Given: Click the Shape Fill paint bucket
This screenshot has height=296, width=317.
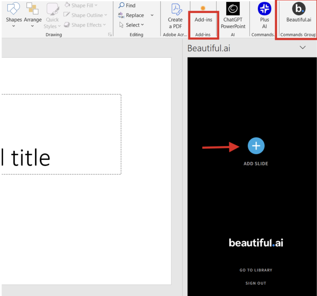Looking at the screenshot, I should (67, 5).
